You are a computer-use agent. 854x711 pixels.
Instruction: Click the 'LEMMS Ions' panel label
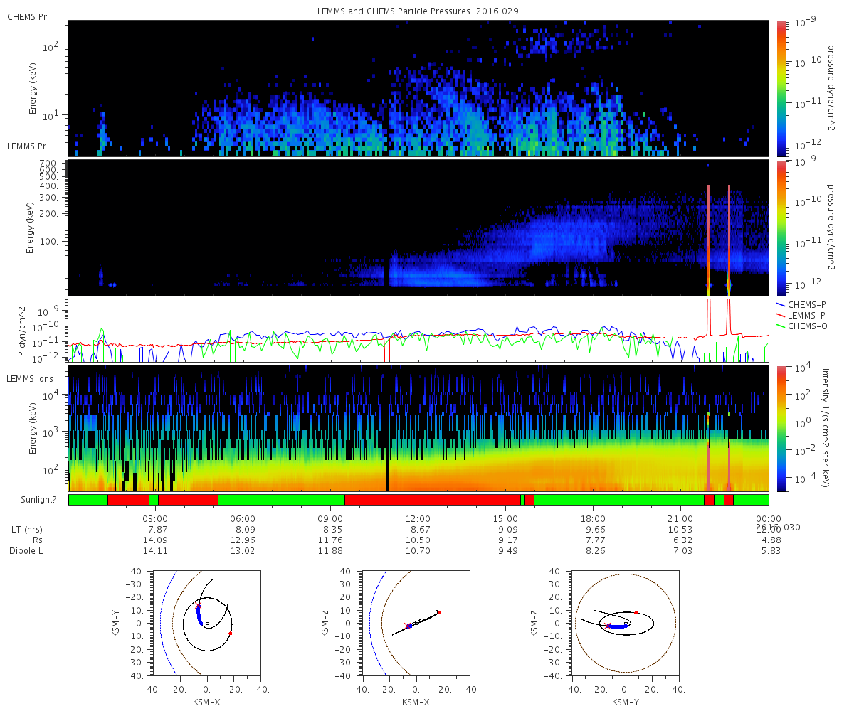pos(28,378)
